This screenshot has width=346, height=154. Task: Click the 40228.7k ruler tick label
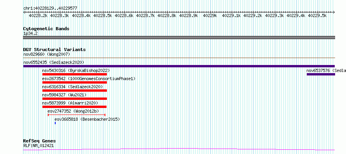[x=146, y=15]
